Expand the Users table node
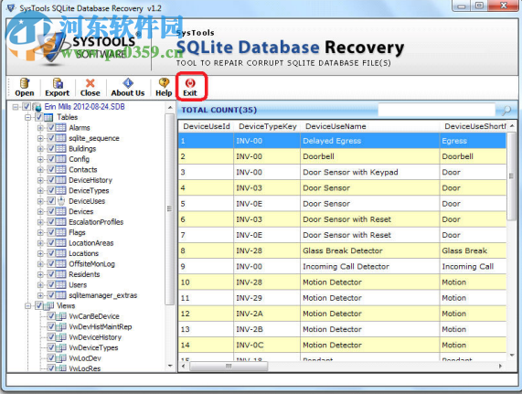This screenshot has width=522, height=394. (40, 285)
